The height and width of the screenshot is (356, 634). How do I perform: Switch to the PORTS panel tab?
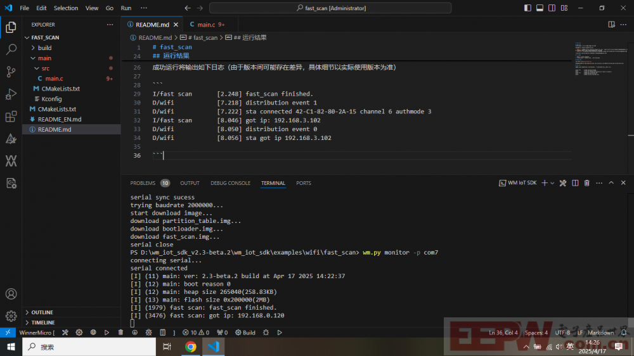(x=304, y=183)
